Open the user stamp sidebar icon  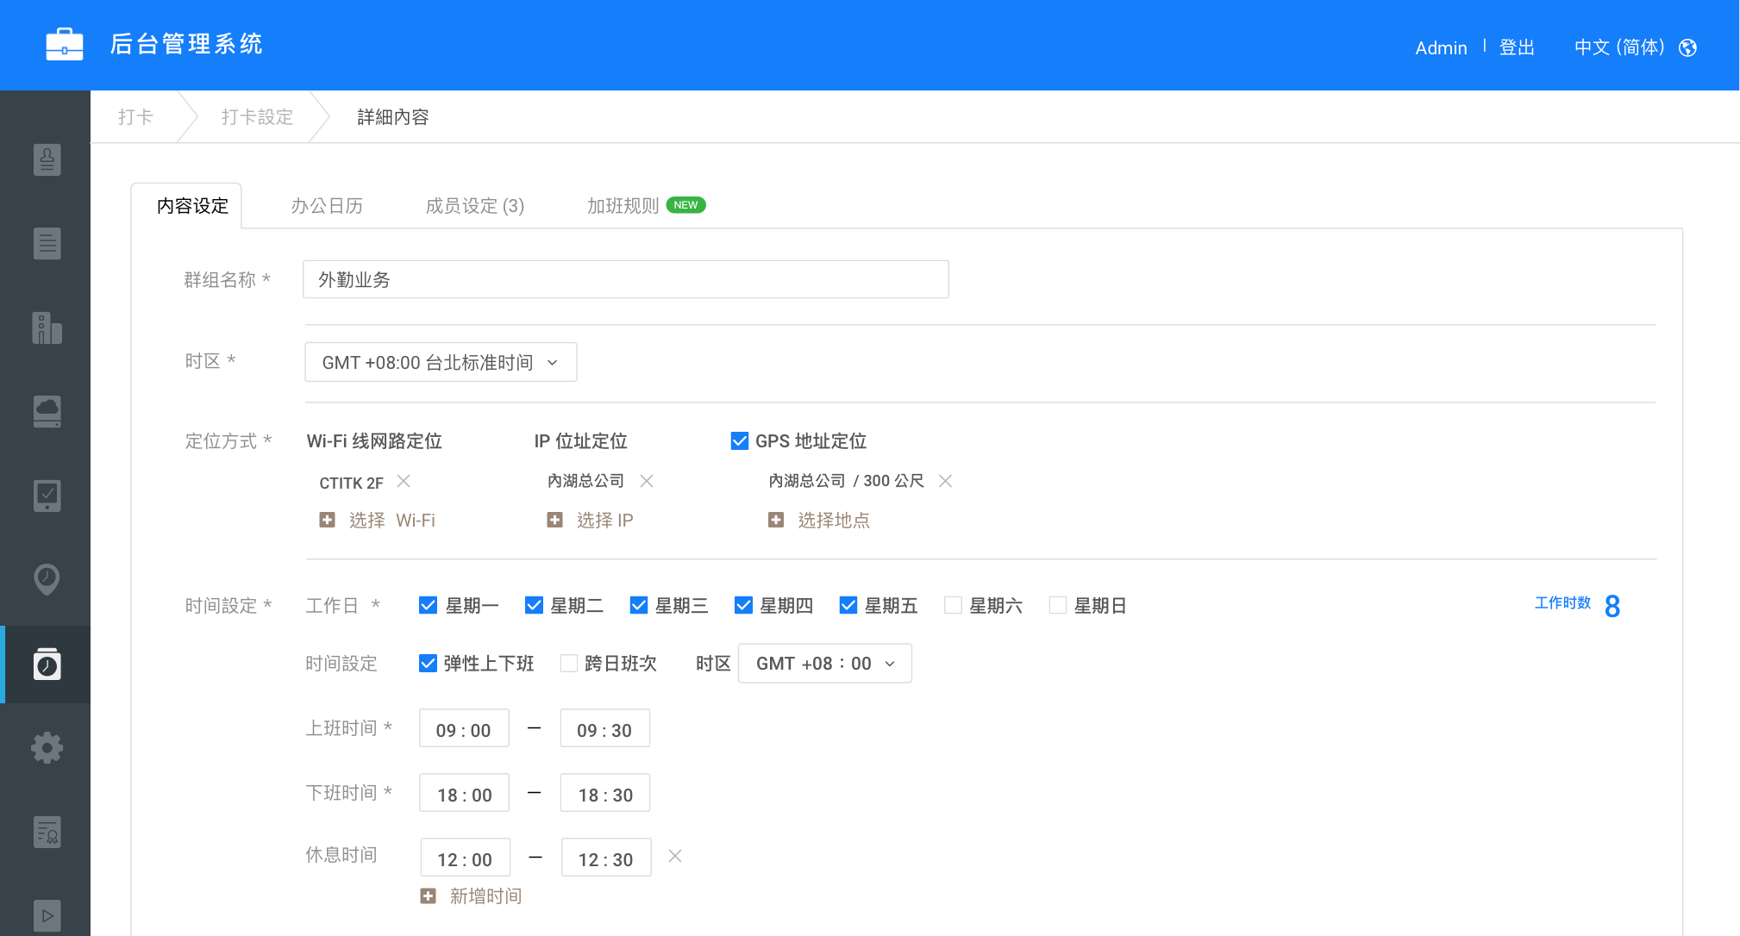[47, 159]
